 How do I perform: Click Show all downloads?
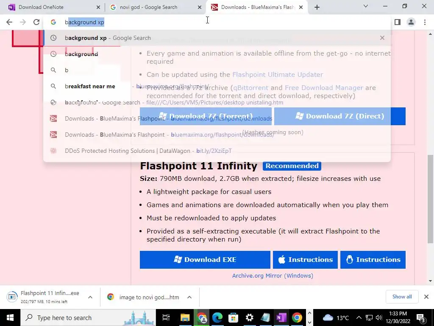click(x=402, y=297)
